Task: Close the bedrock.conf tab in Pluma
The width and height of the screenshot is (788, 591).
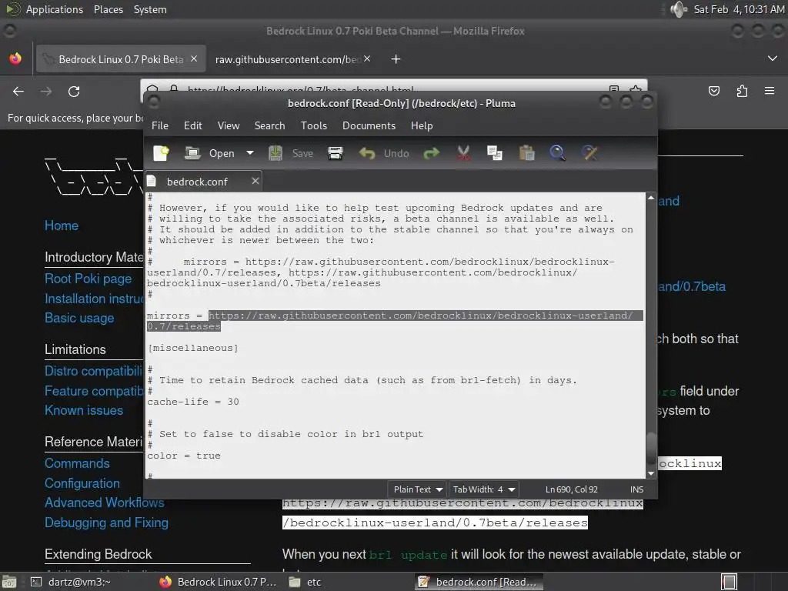Action: (x=255, y=181)
